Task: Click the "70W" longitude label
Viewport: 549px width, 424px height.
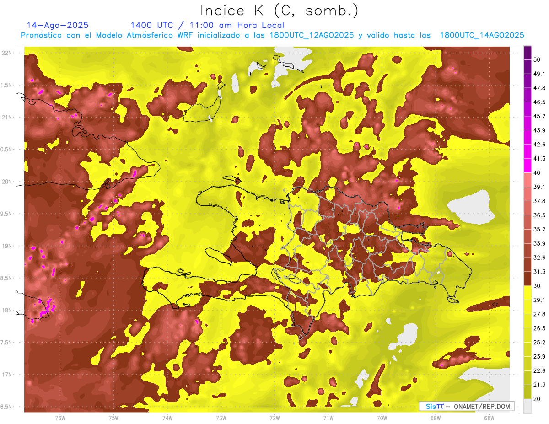Action: (382, 418)
